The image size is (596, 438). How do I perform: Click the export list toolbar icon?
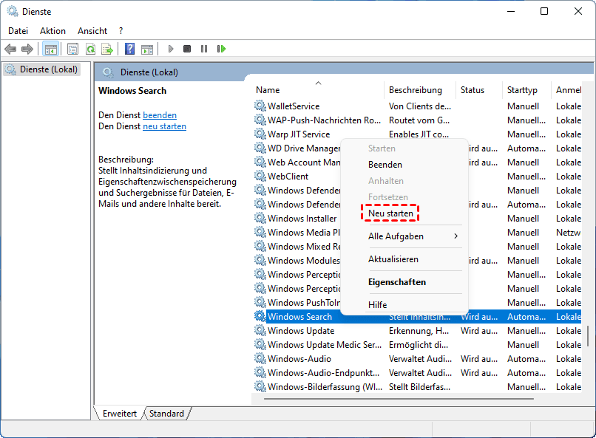[107, 49]
